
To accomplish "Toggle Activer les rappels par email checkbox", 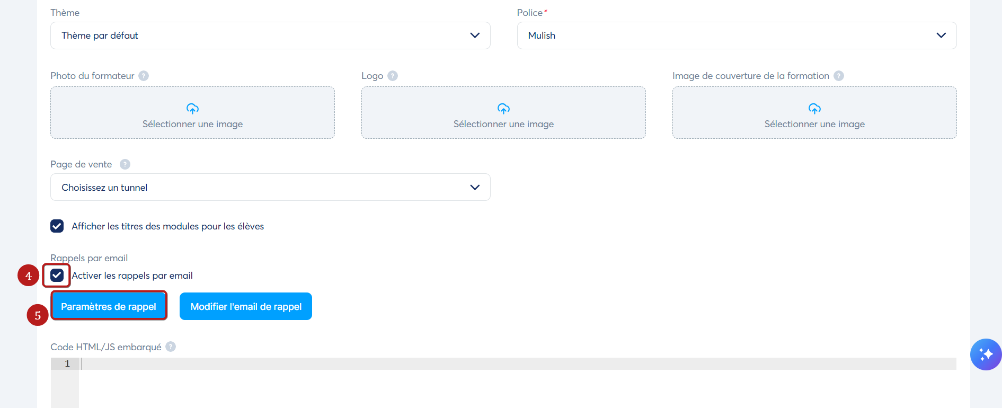I will [x=57, y=276].
